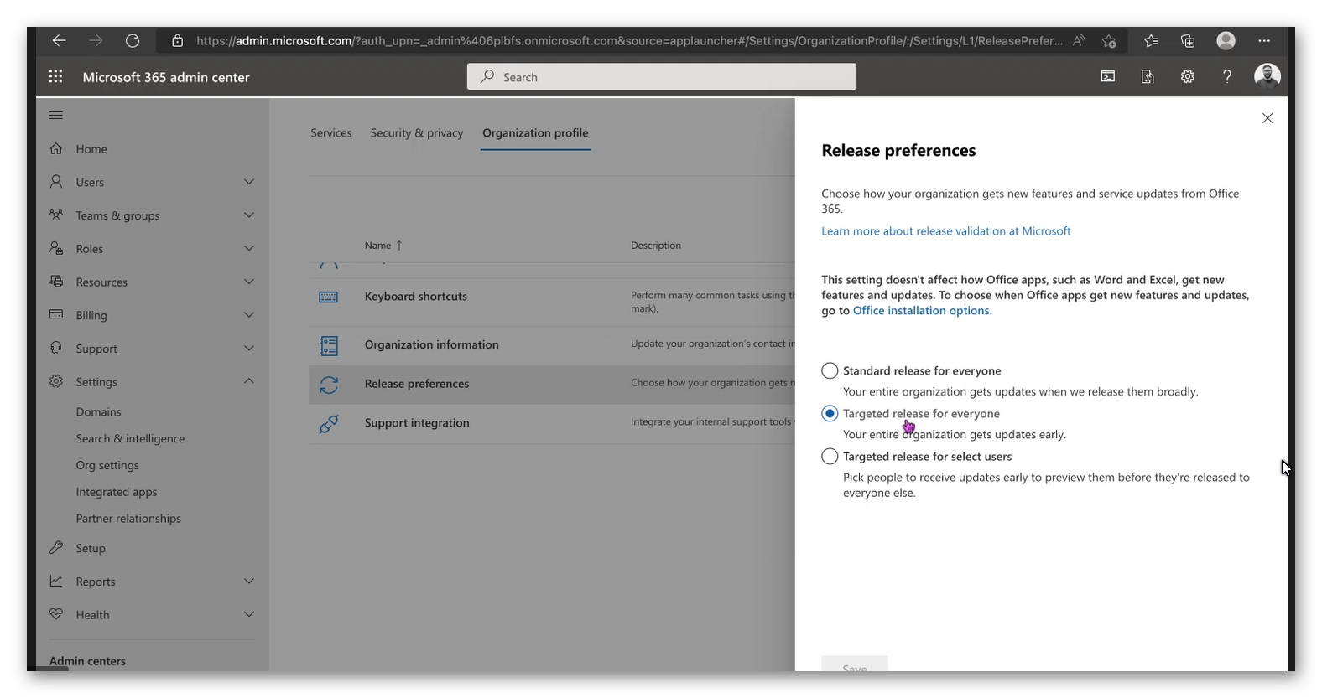Open browser collections icon
The image size is (1322, 698).
1188,40
